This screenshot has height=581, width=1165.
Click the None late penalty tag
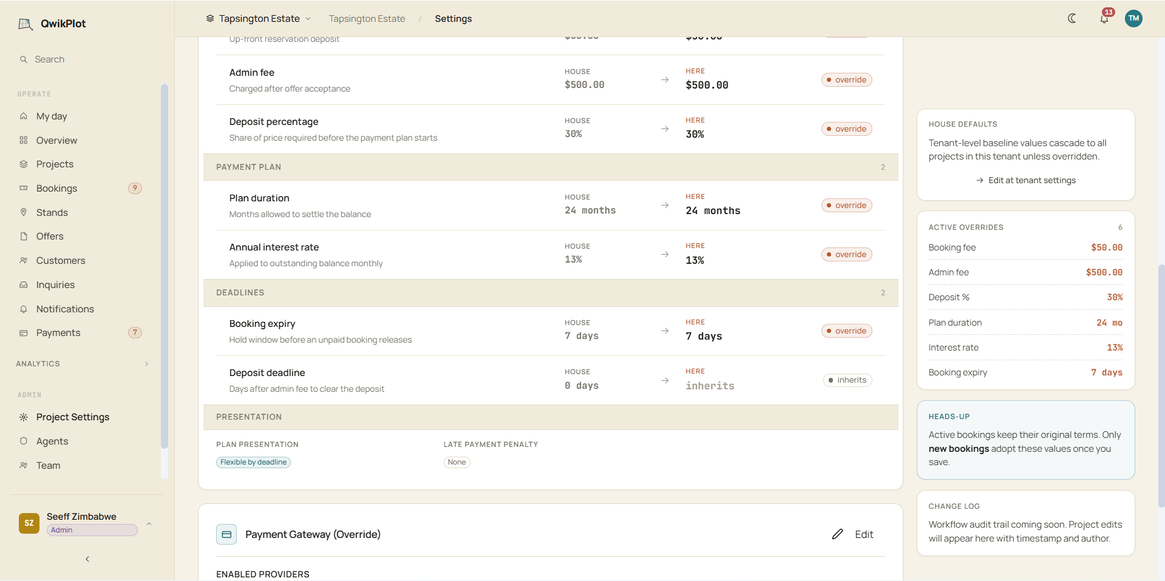(x=457, y=462)
